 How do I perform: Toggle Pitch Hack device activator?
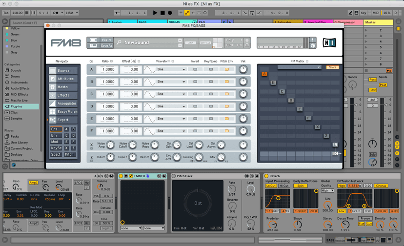(x=174, y=176)
